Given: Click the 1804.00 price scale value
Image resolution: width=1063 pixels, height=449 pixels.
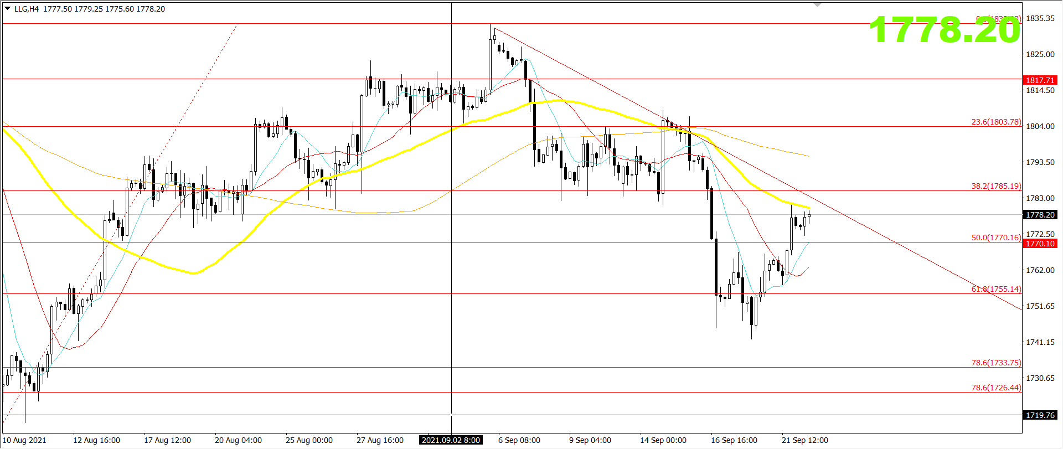Looking at the screenshot, I should [x=1040, y=126].
